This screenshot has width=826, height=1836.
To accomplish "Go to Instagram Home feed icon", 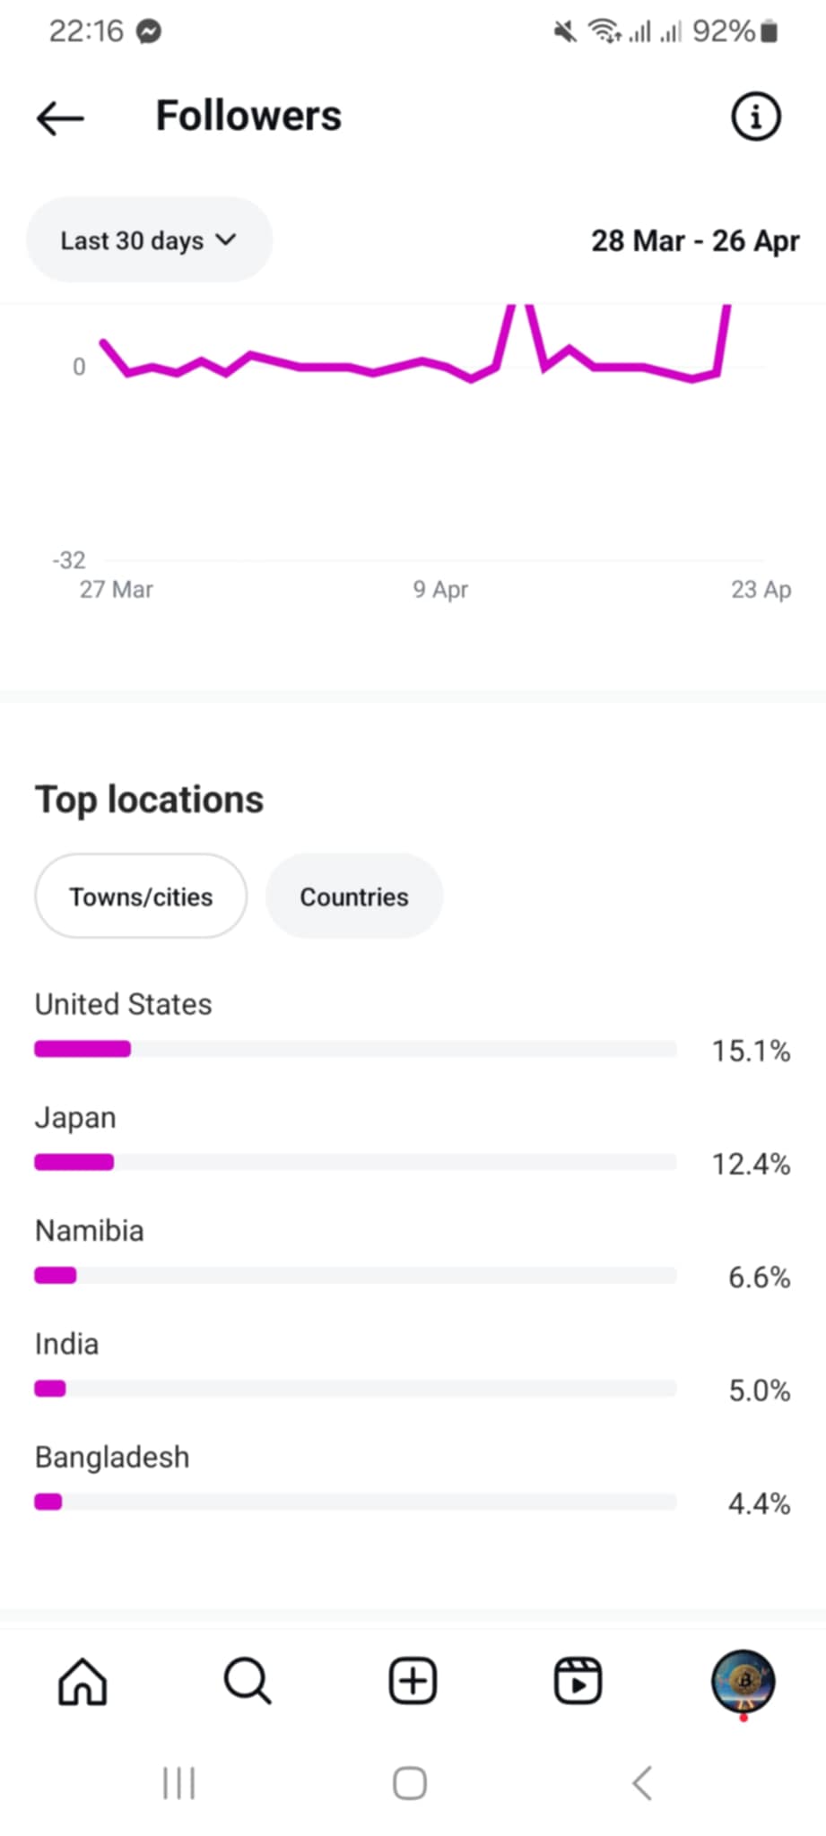I will (x=83, y=1681).
